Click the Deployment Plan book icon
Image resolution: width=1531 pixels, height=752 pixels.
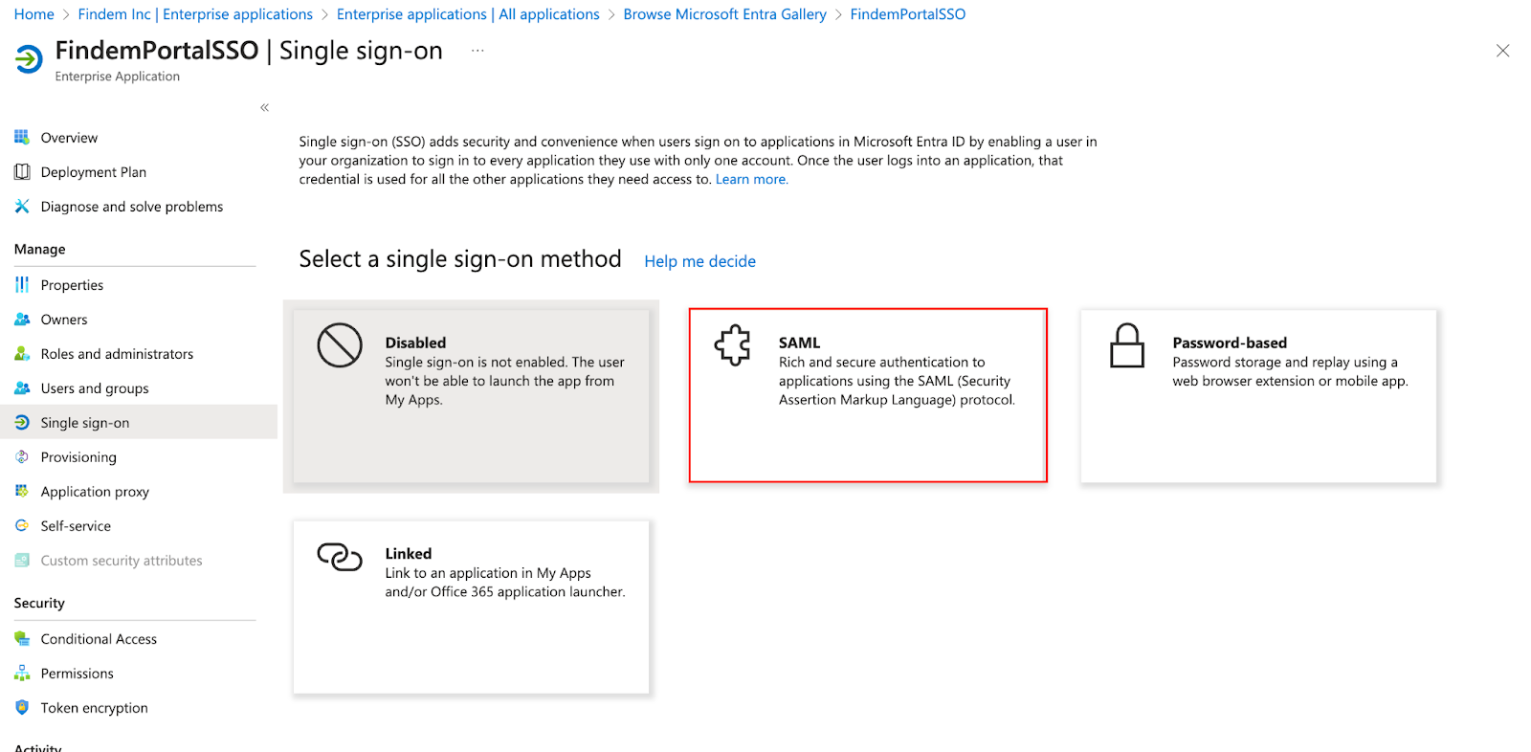[x=22, y=171]
